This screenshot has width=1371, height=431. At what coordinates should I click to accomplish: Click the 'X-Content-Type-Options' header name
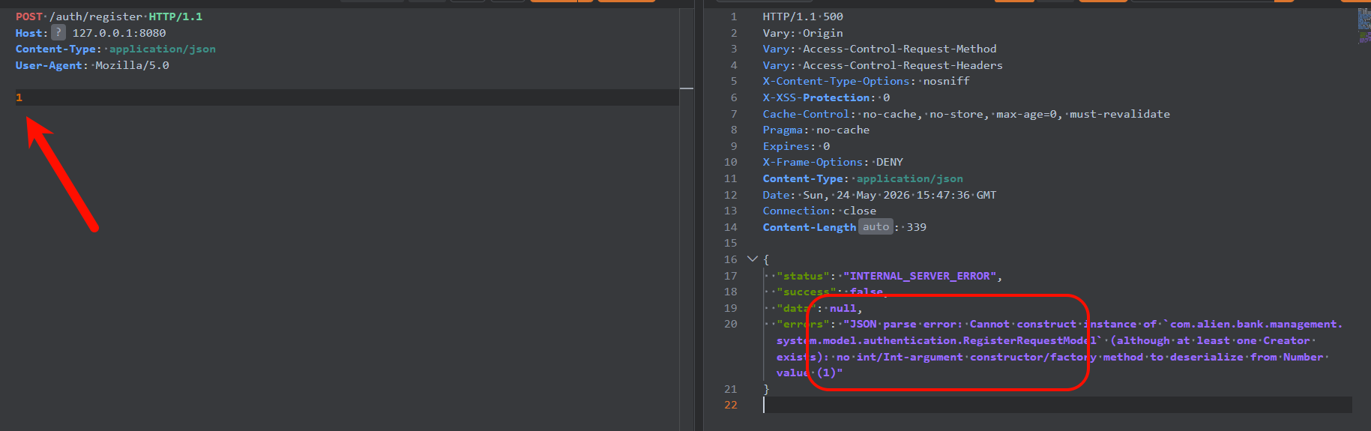click(x=836, y=81)
